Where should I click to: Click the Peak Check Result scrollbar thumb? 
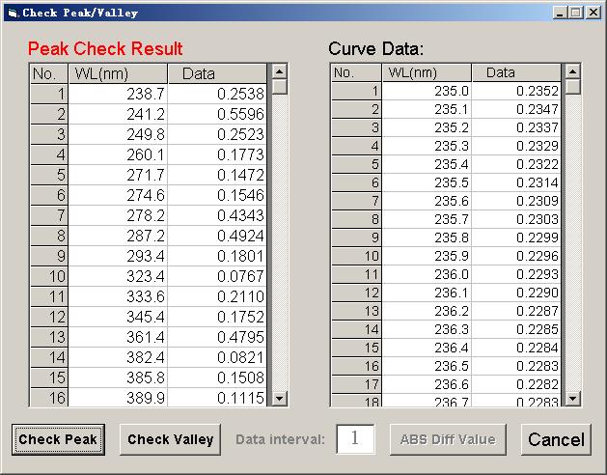(280, 87)
